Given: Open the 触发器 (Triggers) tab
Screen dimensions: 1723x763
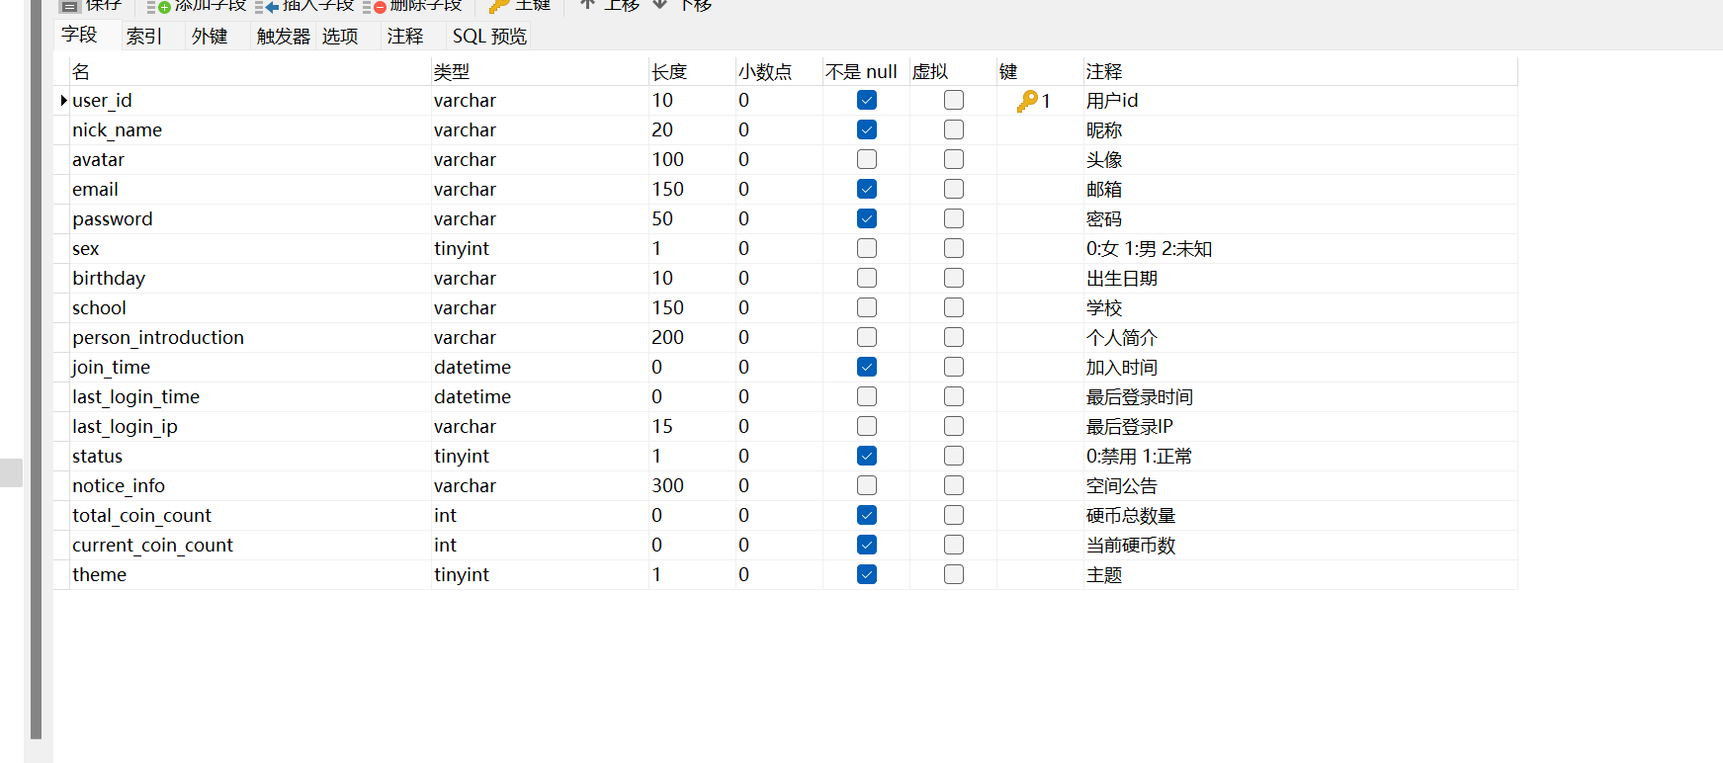Looking at the screenshot, I should tap(283, 37).
